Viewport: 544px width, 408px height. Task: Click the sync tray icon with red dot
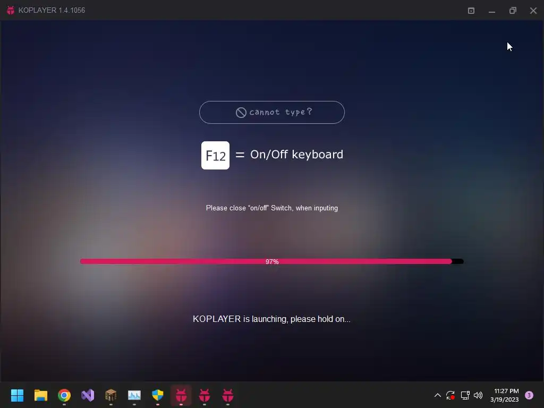coord(450,395)
